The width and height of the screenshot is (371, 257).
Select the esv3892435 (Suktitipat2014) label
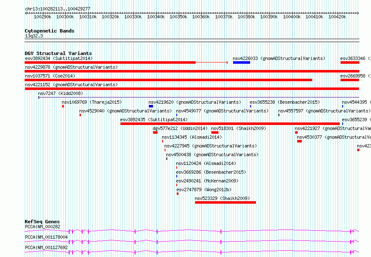(154, 120)
